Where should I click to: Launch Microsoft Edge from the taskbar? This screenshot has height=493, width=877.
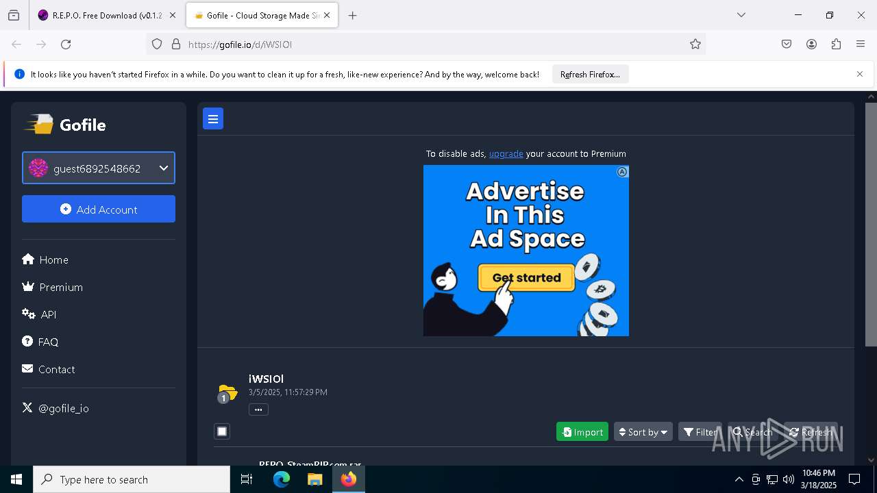pos(282,479)
